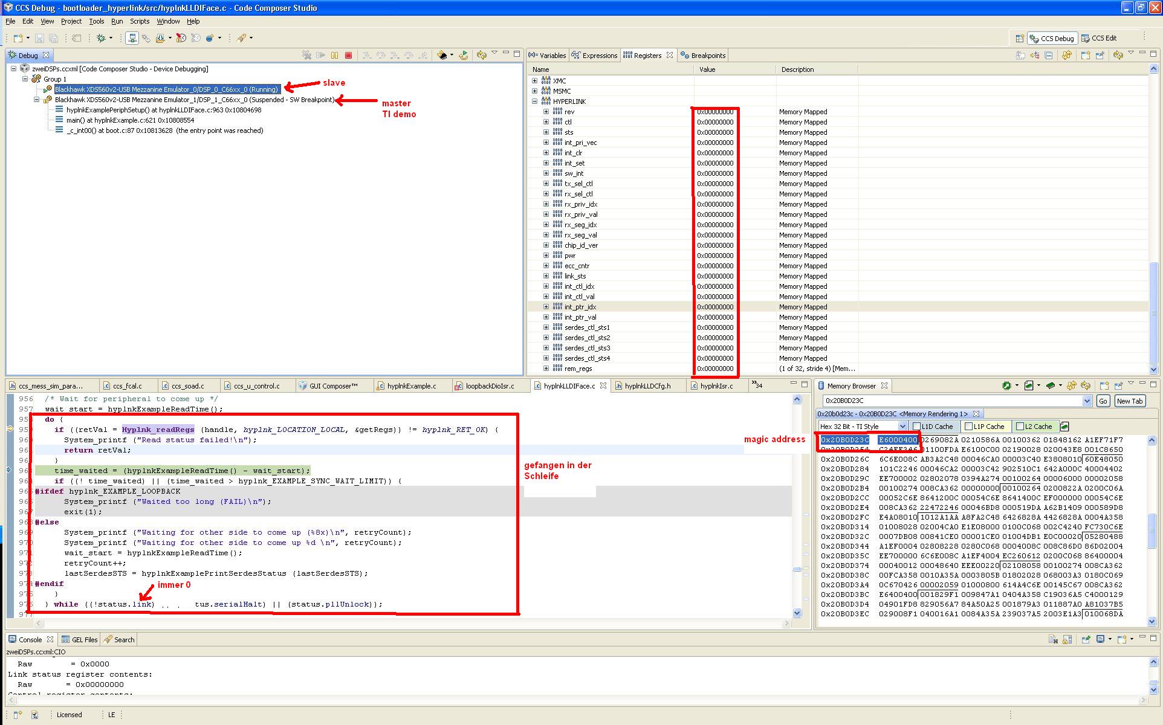Screen dimensions: 1163x725
Task: Expand the XMC register group
Action: [534, 81]
